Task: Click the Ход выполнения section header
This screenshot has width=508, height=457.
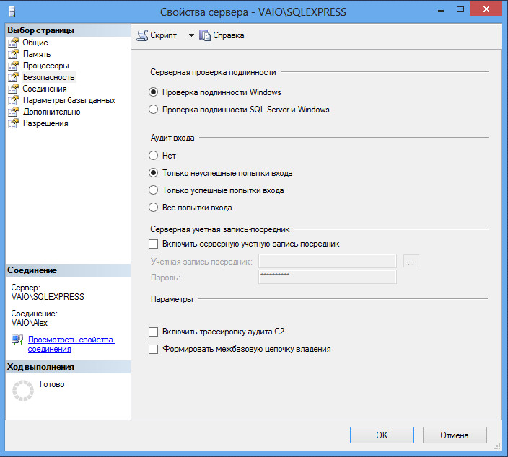Action: [x=68, y=367]
